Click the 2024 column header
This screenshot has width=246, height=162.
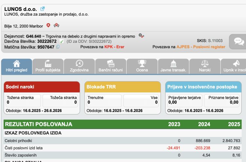click(204, 124)
